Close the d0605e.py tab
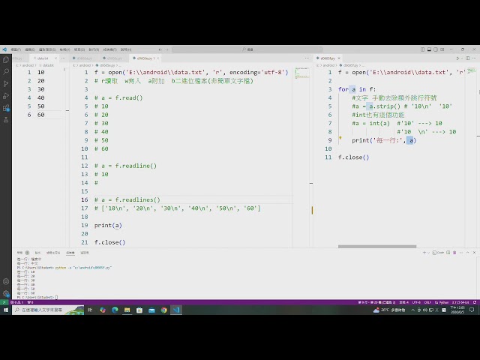The image size is (480, 360). 158,58
